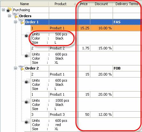
Task: Click the Order 2 filter icon
Action: coord(21,68)
